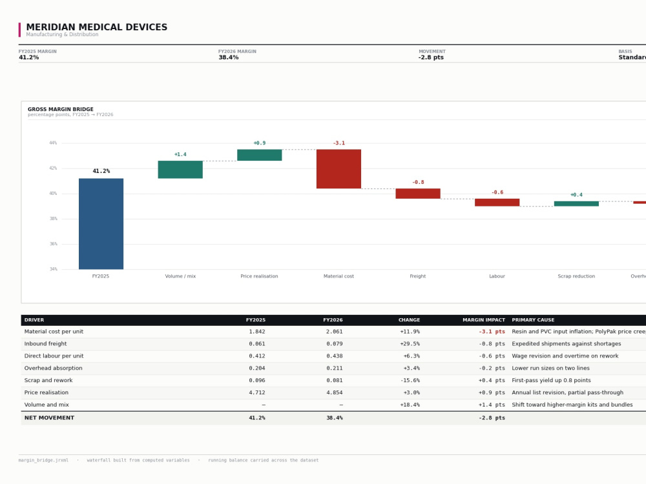Click the green Price realisation bar
The width and height of the screenshot is (646, 484).
coord(260,155)
